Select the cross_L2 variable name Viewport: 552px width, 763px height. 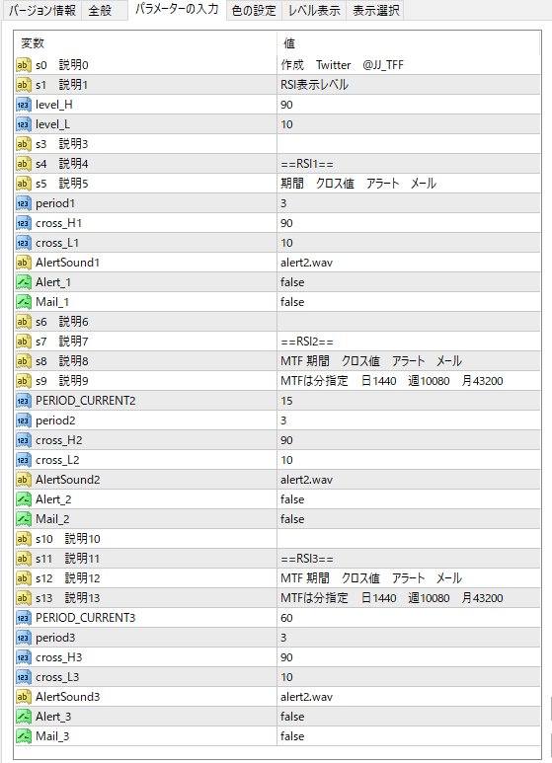57,460
